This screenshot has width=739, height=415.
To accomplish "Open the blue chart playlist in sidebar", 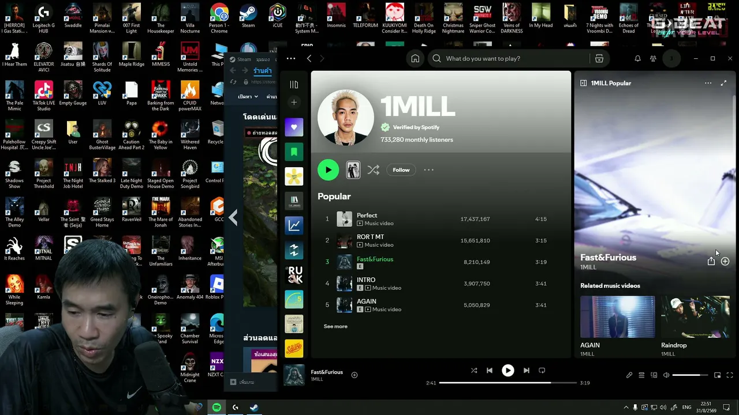I will tap(294, 225).
